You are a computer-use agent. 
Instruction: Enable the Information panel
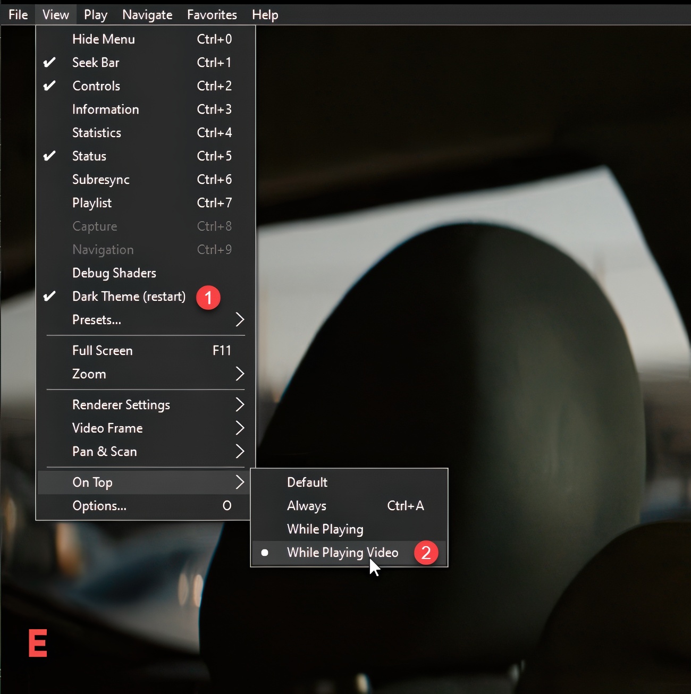[146, 109]
